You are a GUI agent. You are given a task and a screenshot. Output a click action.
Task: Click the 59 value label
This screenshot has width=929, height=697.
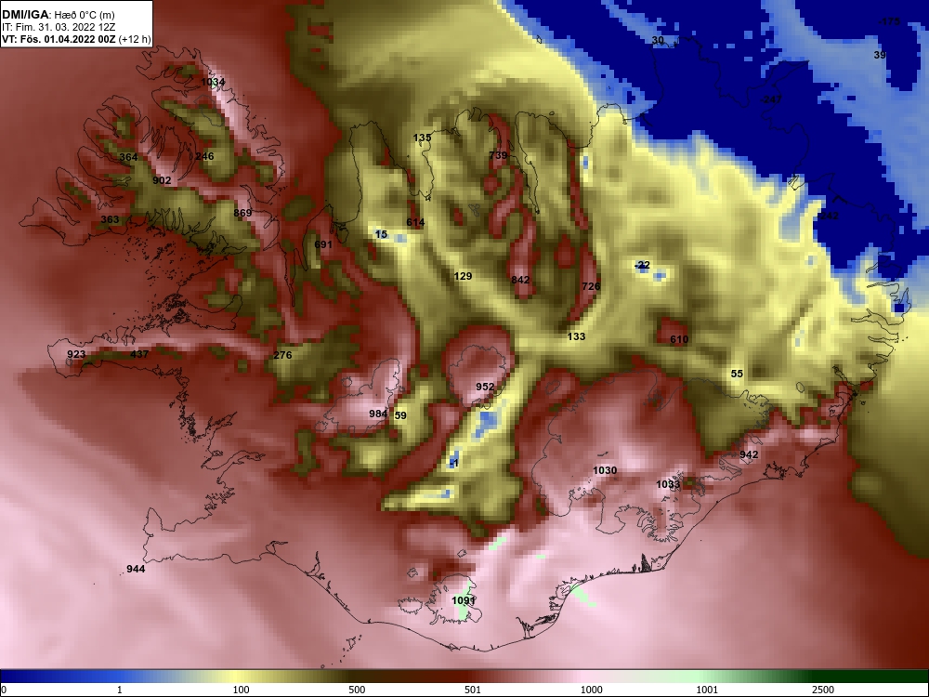(x=400, y=415)
